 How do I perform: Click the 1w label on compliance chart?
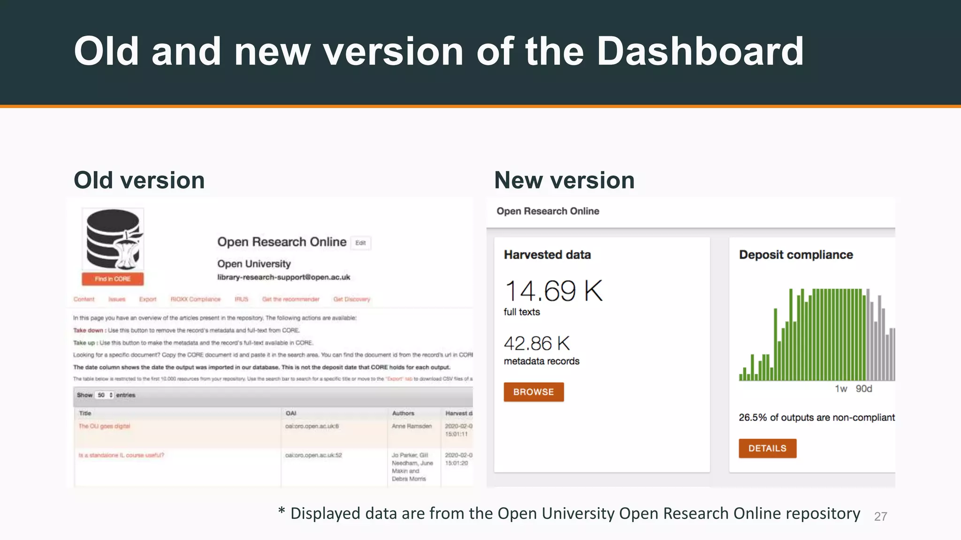tap(841, 389)
